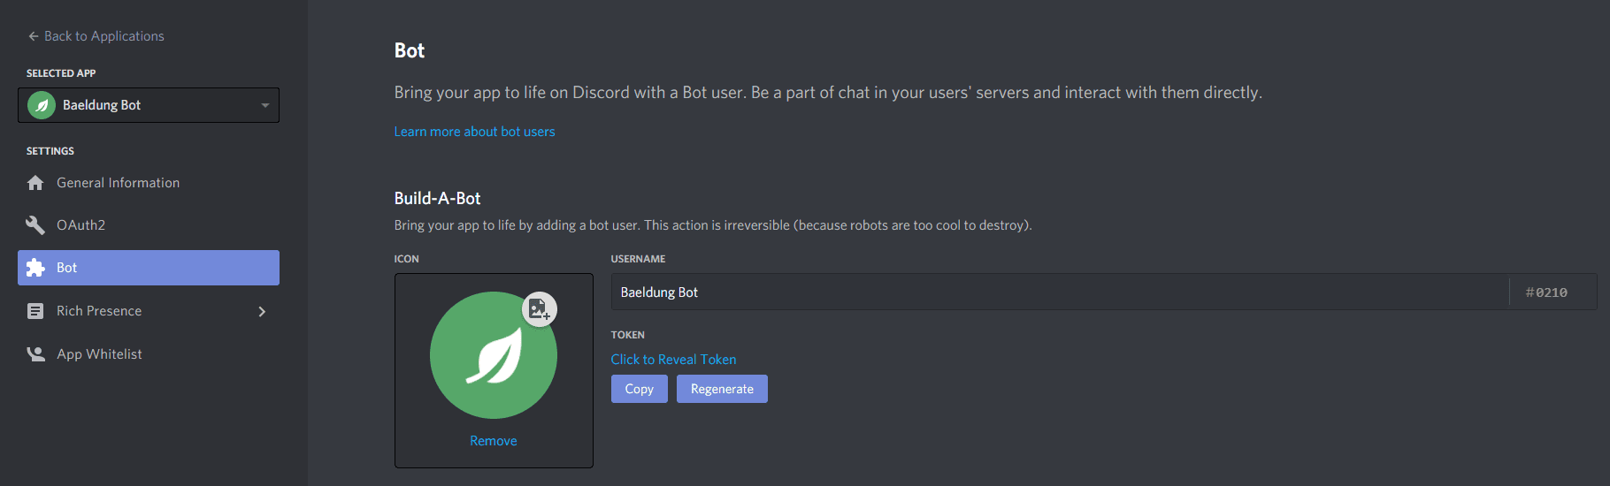Expand the Rich Presence submenu chevron
1610x486 pixels.
pos(262,311)
